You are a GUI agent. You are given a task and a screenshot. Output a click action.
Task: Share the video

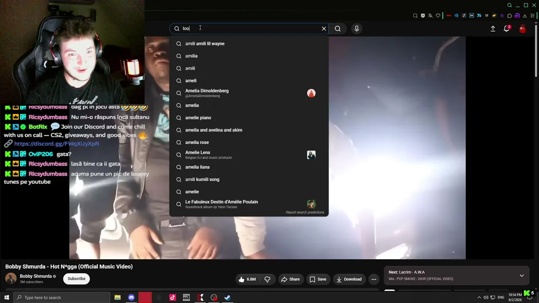291,279
